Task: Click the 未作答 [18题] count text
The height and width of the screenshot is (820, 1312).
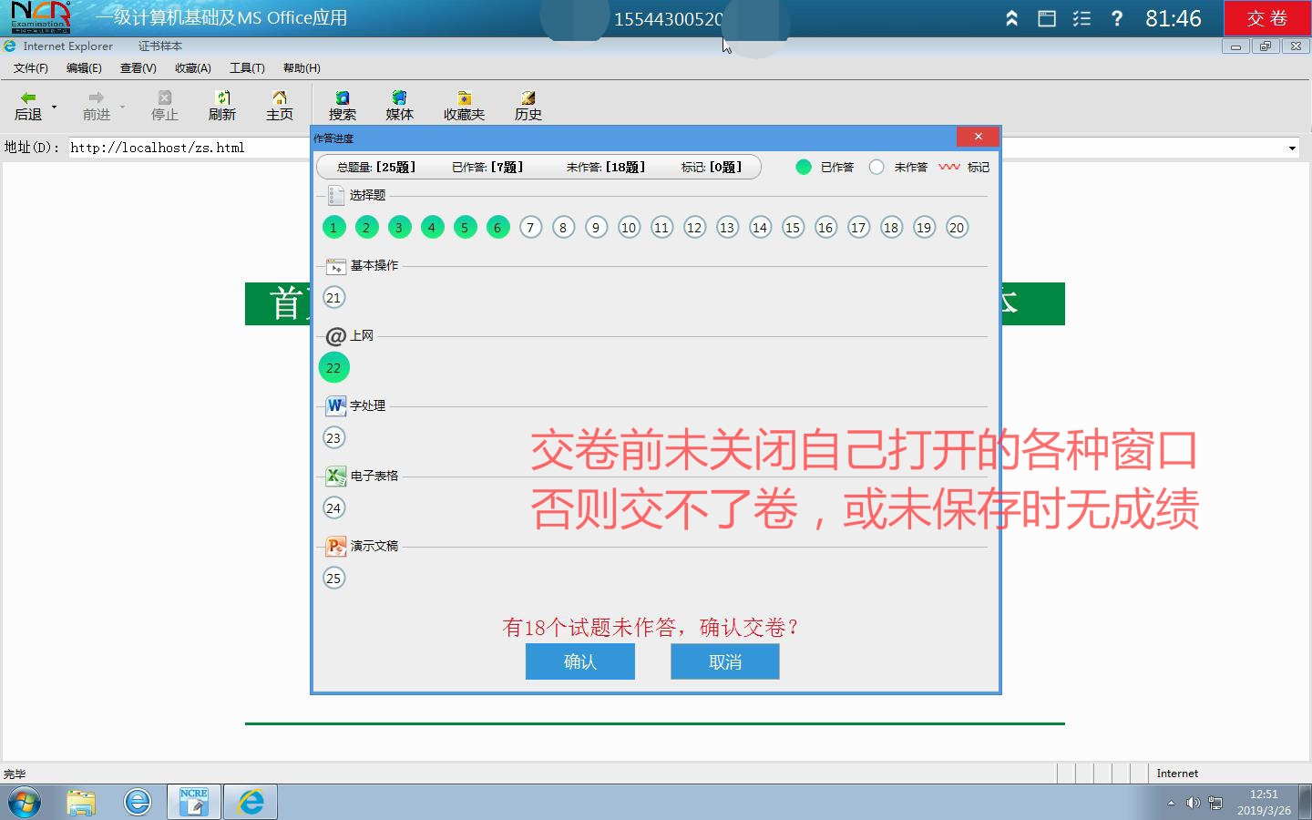Action: pos(606,168)
